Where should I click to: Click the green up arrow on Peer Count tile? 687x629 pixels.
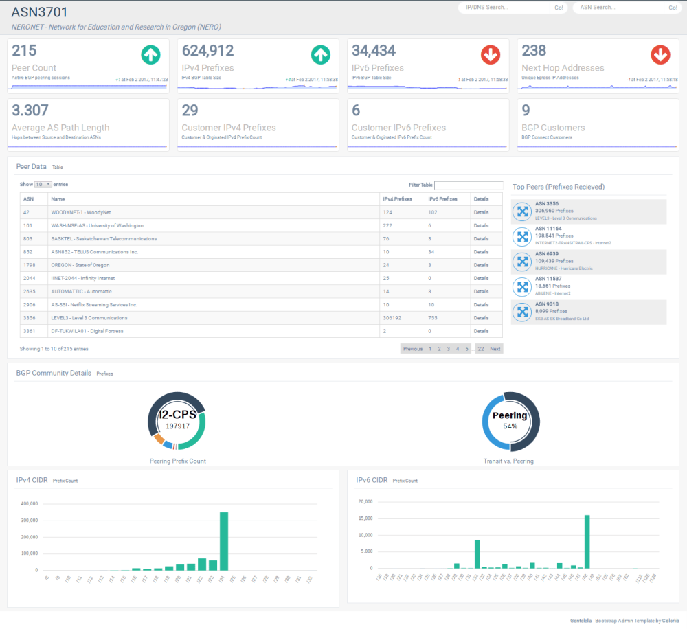150,55
